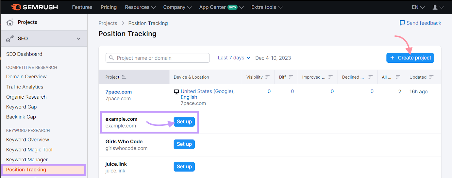Click the Visibility value 0 for 7pace.com
Image resolution: width=452 pixels, height=178 pixels.
coord(269,91)
